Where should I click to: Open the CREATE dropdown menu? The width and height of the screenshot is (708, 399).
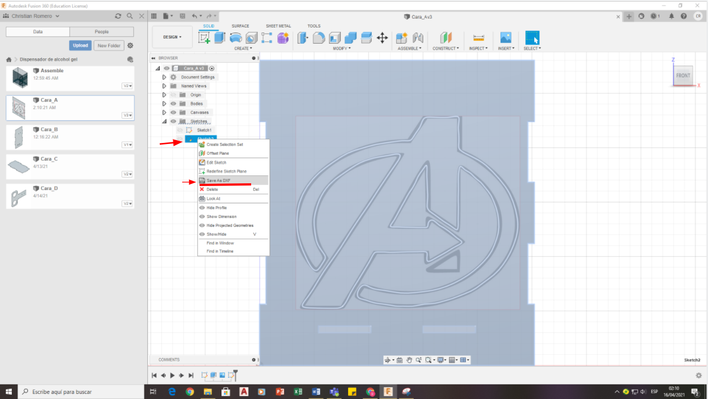click(x=243, y=48)
